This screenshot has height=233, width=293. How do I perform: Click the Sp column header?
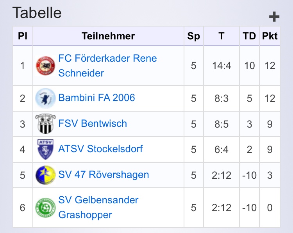[193, 36]
